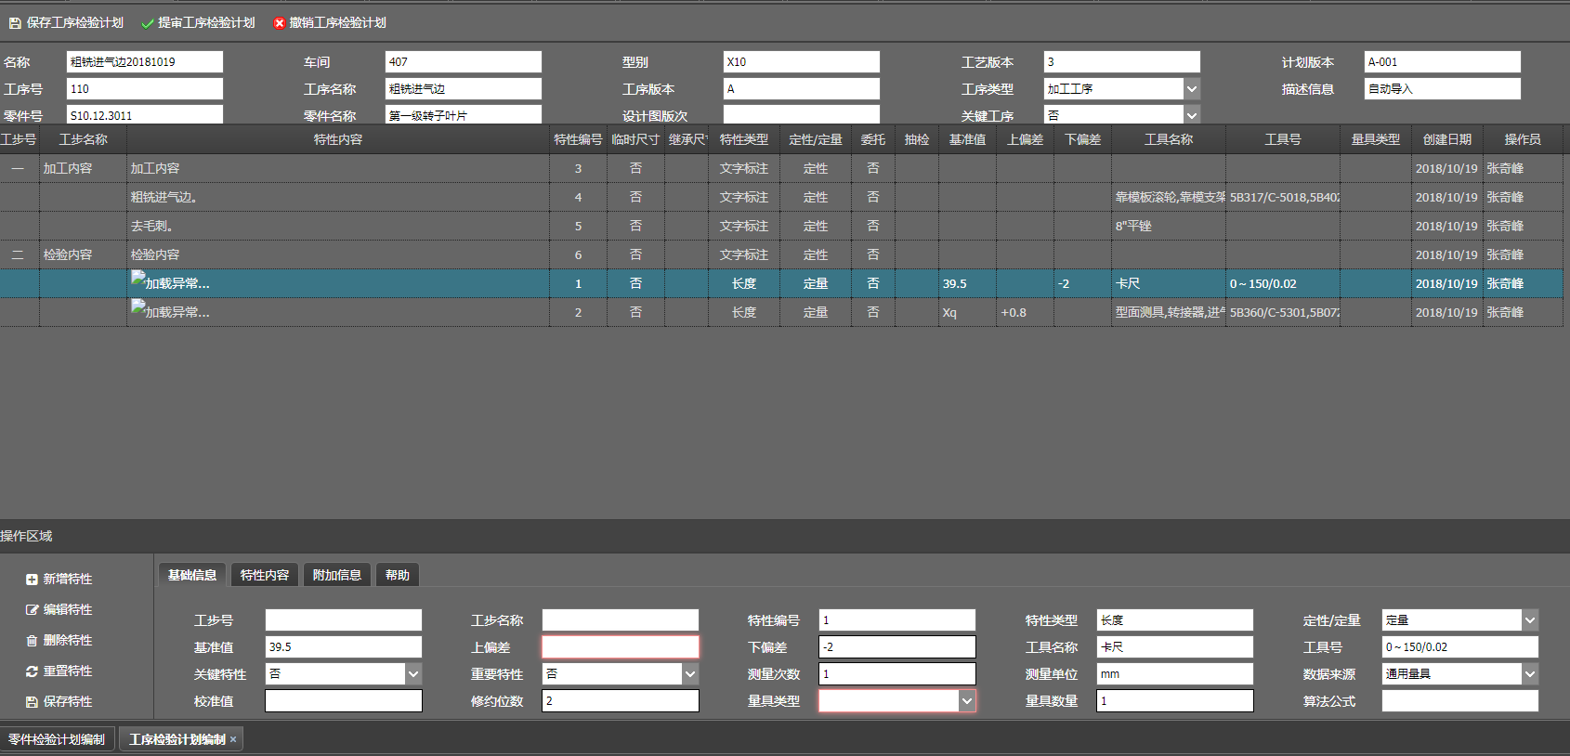1570x756 pixels.
Task: Click the 重置特性 refresh icon
Action: tap(32, 671)
